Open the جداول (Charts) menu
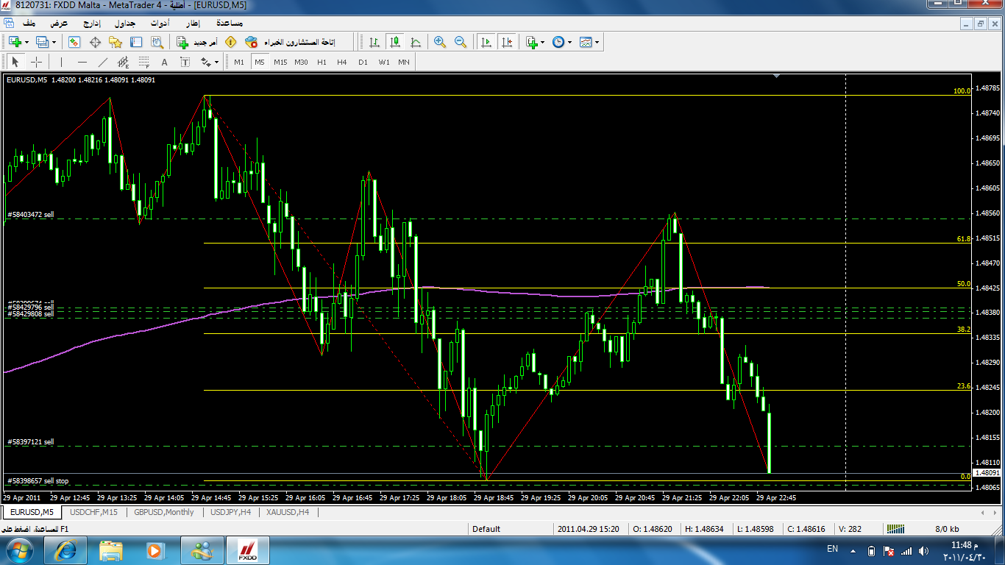 126,24
